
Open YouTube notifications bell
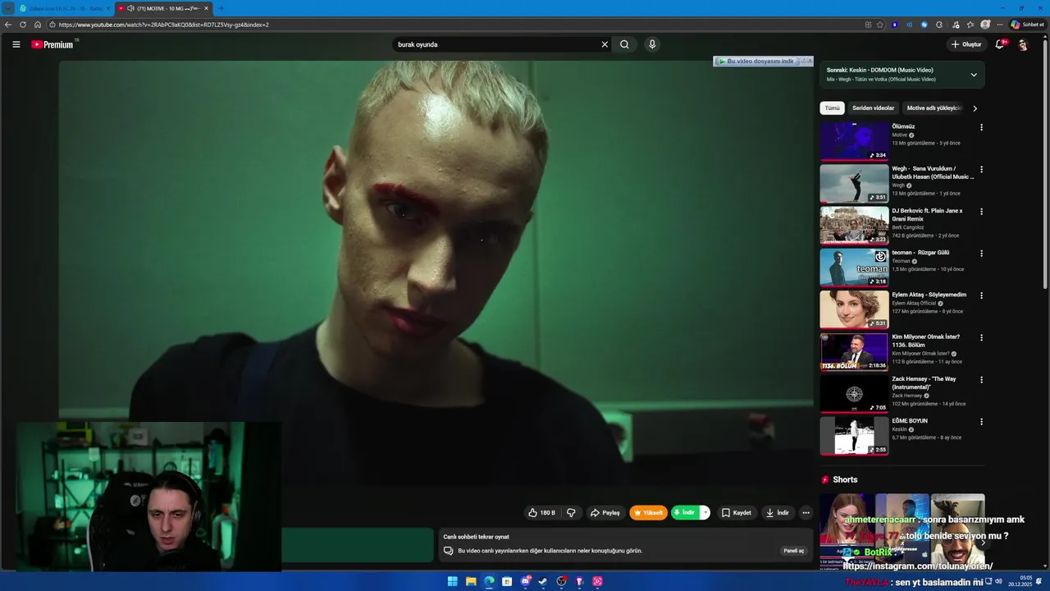tap(1000, 44)
